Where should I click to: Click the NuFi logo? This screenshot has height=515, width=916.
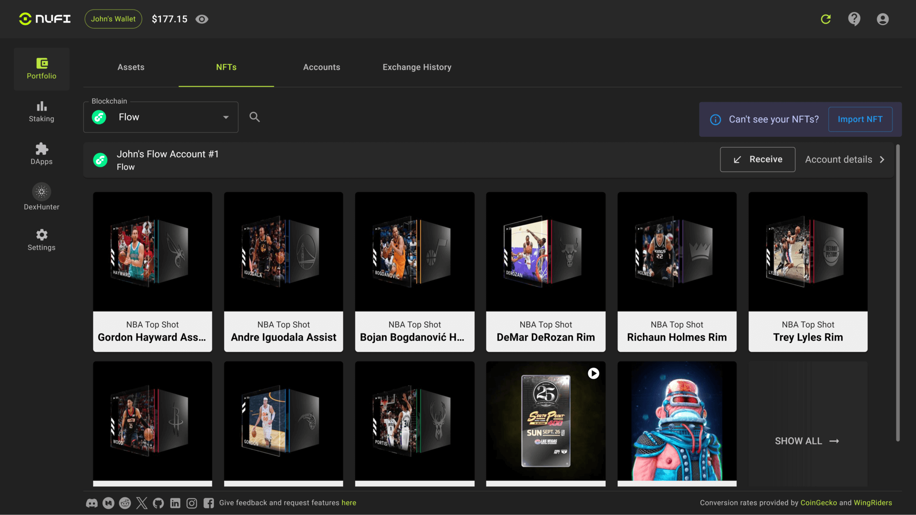tap(45, 19)
